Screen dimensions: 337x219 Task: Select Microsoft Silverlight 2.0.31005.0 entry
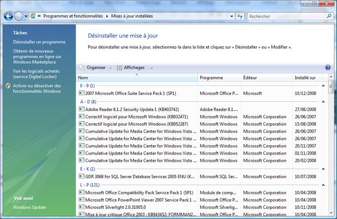click(116, 207)
